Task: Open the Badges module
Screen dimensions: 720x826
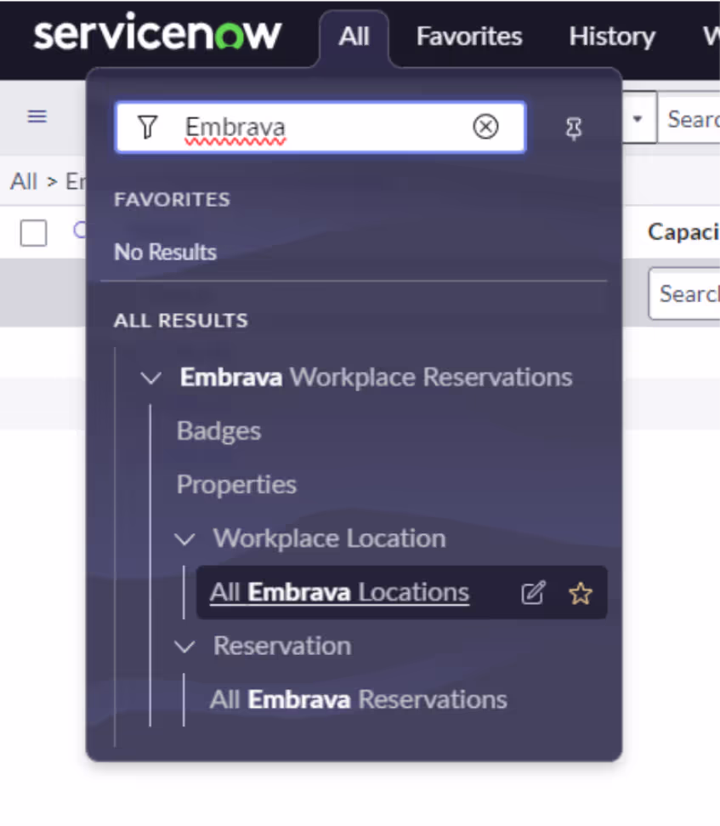Action: pyautogui.click(x=219, y=431)
